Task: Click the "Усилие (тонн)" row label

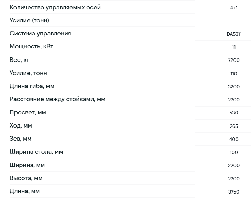Action: click(29, 20)
